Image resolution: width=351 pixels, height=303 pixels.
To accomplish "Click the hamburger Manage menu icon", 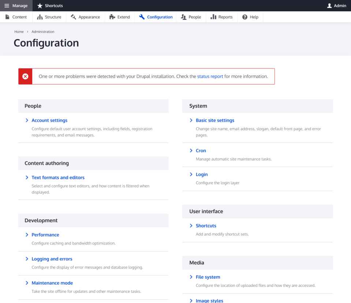I will (x=7, y=5).
